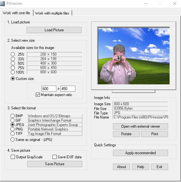Minimize the PIXresizer window
181x182 pixels.
coord(146,3)
